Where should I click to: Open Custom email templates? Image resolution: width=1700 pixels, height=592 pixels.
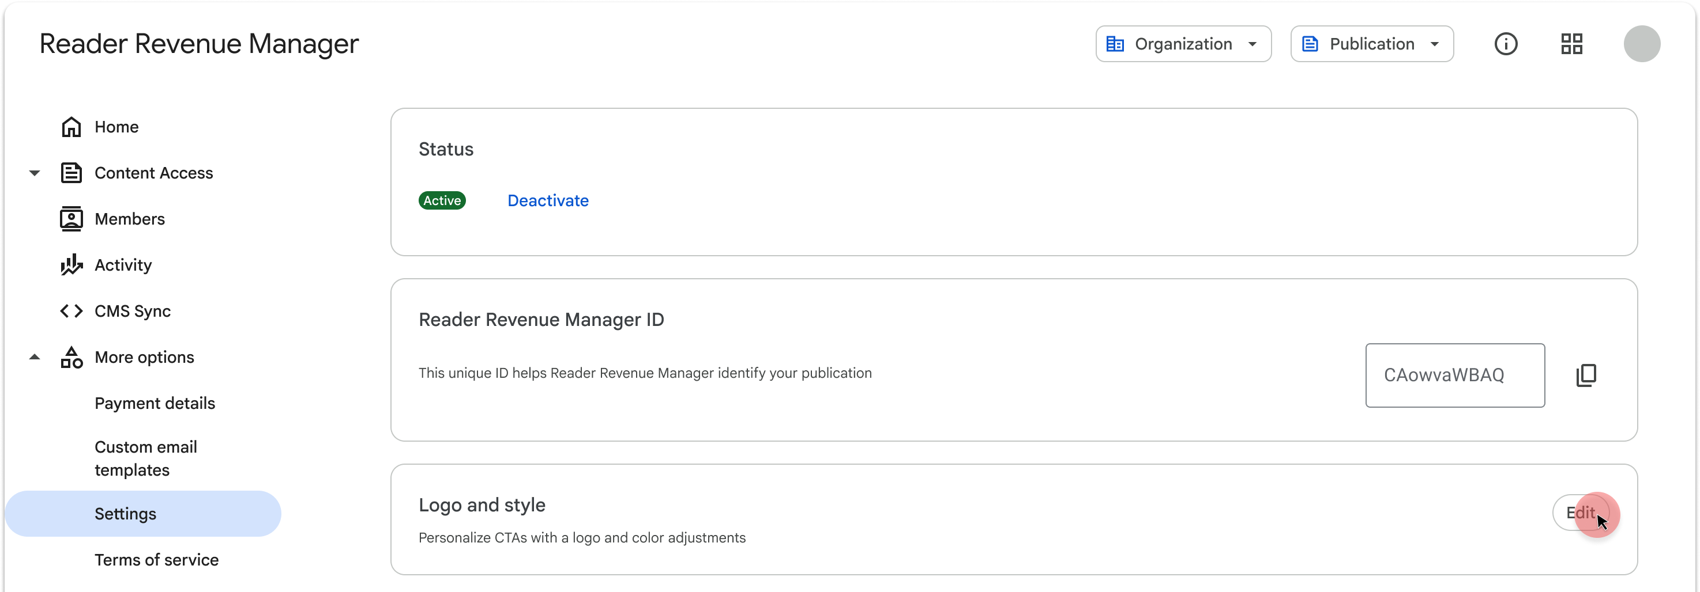click(145, 458)
